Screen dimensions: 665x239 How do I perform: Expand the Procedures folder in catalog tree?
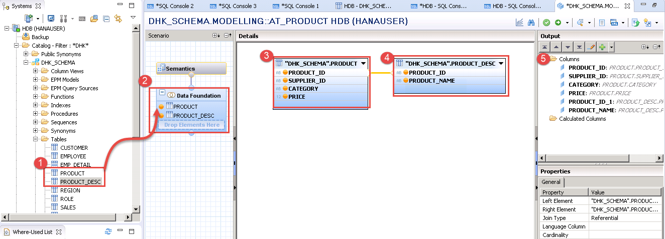(x=36, y=114)
